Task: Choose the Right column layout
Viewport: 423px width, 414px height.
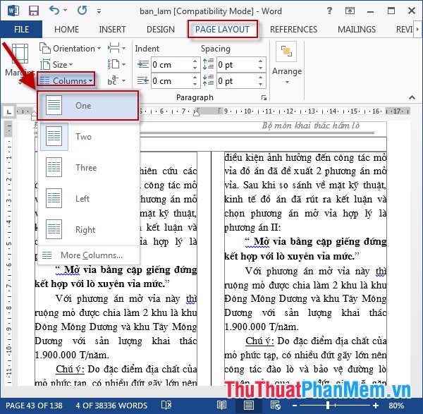Action: tap(89, 229)
